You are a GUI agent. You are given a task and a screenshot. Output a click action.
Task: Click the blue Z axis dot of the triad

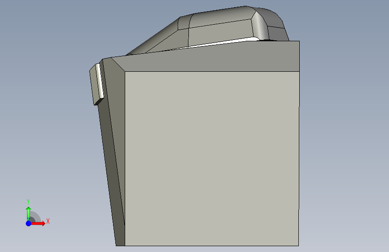[28, 223]
